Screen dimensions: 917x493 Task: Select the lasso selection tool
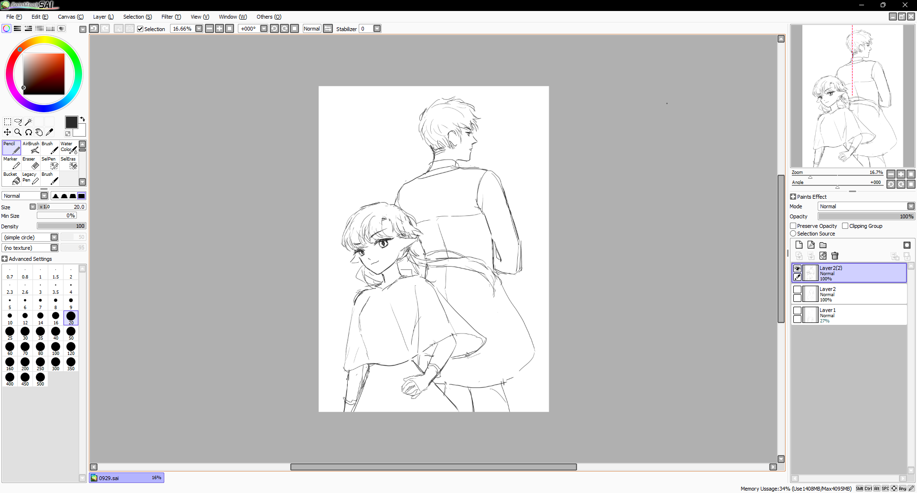pos(18,122)
